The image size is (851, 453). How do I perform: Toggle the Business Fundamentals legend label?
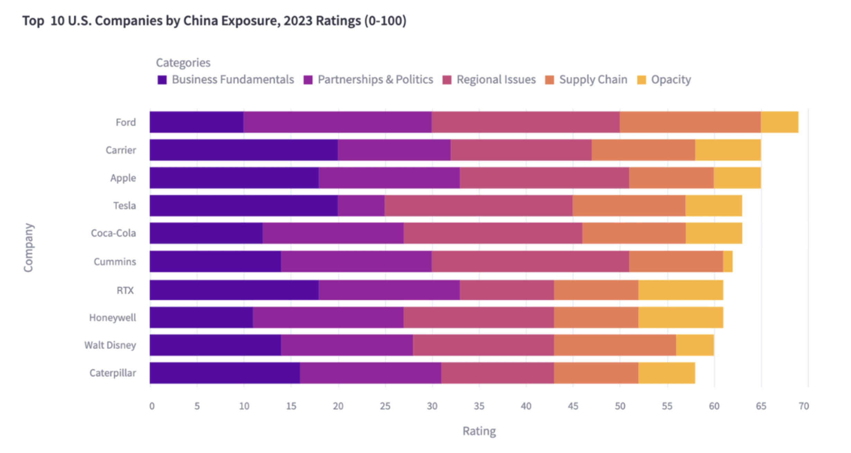233,80
